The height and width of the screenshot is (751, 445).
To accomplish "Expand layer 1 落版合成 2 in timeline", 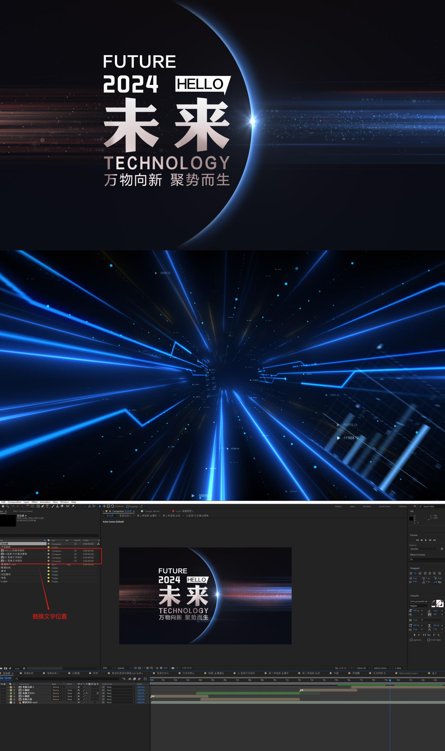I will 8,687.
